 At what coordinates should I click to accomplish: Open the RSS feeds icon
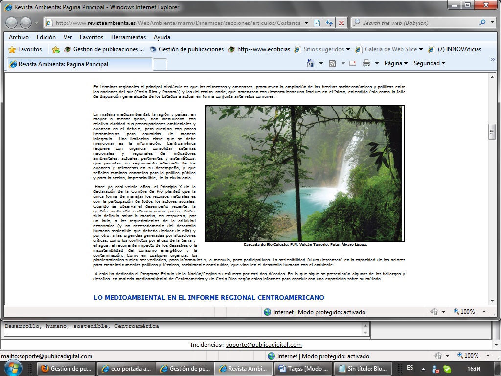pyautogui.click(x=332, y=63)
